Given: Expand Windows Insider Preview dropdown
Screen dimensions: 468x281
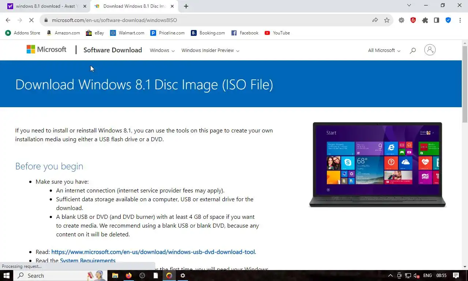Looking at the screenshot, I should click(210, 50).
